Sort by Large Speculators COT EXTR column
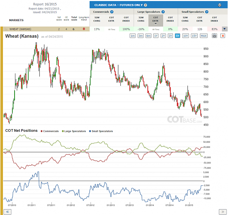This screenshot has height=215, width=228. coord(155,20)
